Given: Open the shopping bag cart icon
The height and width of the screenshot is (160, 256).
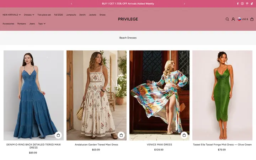Looking at the screenshot, I should 252,19.
